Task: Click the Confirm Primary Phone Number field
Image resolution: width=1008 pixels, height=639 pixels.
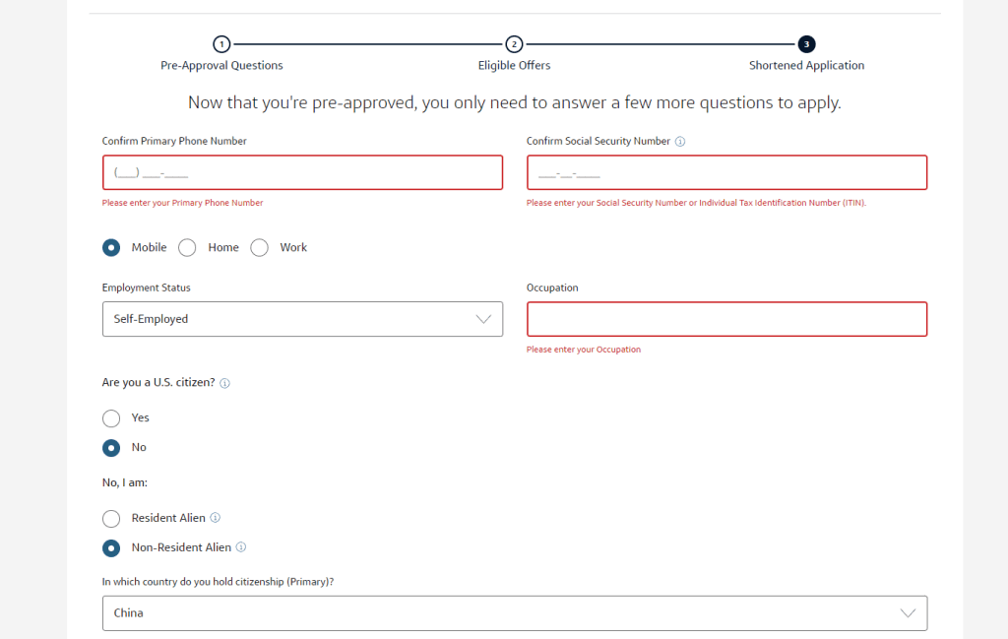Action: click(302, 172)
